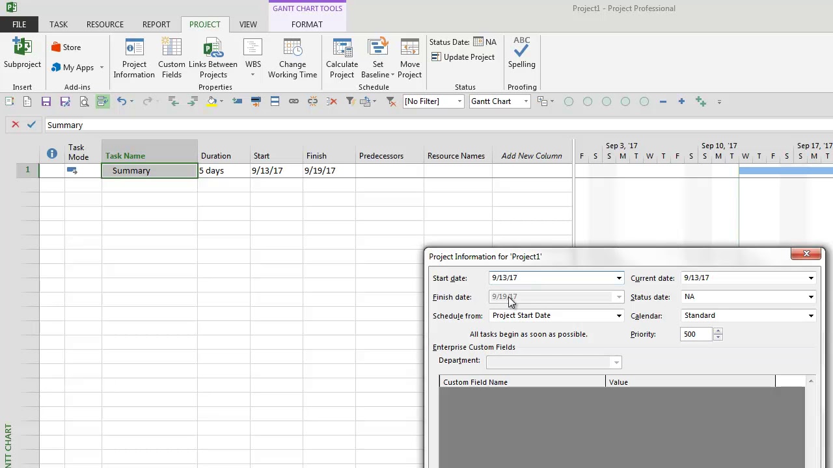Open the Gantt Chart view dropdown

pyautogui.click(x=525, y=101)
